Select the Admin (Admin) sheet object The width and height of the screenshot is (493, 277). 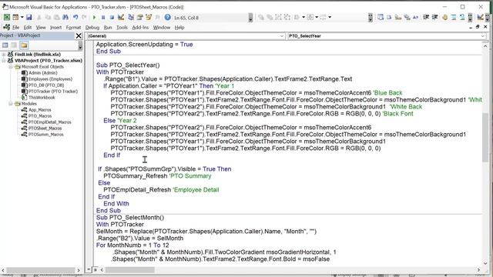pyautogui.click(x=43, y=73)
